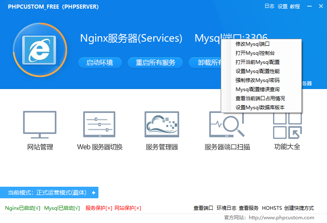Screen dimensions: 327x223
Task: Click the 当前模式: 正式运营模式(霸体) bar
Action: click(x=49, y=192)
